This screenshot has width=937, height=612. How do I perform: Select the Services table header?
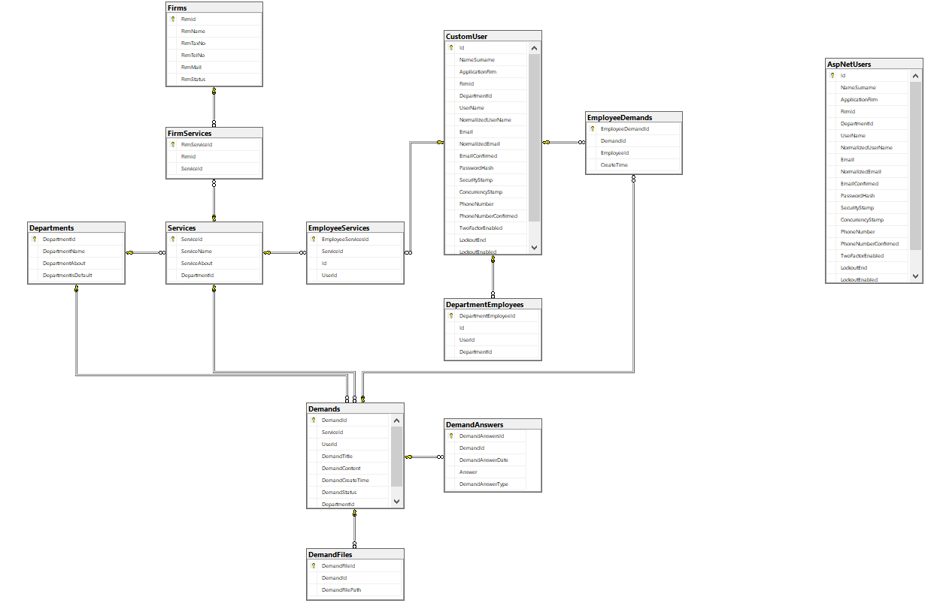214,228
